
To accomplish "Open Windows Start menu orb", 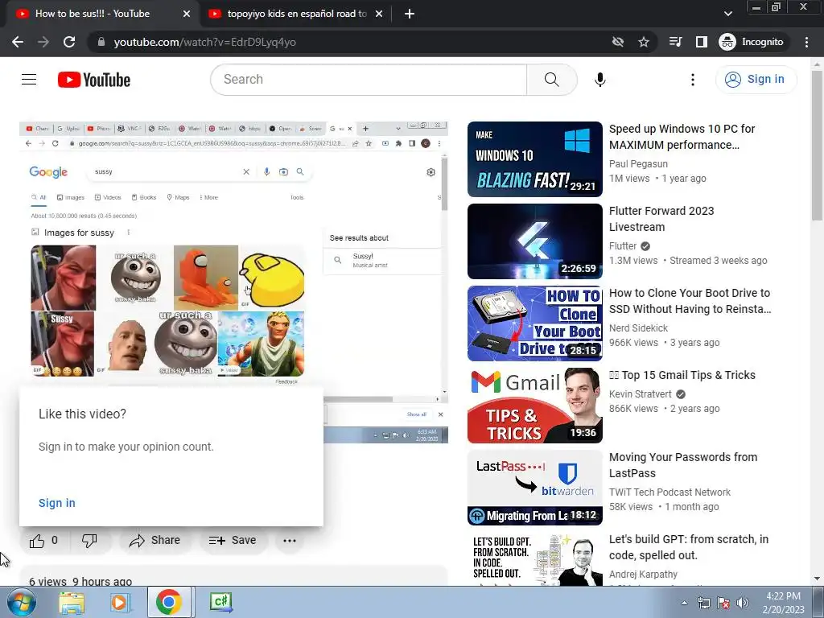I will click(22, 602).
